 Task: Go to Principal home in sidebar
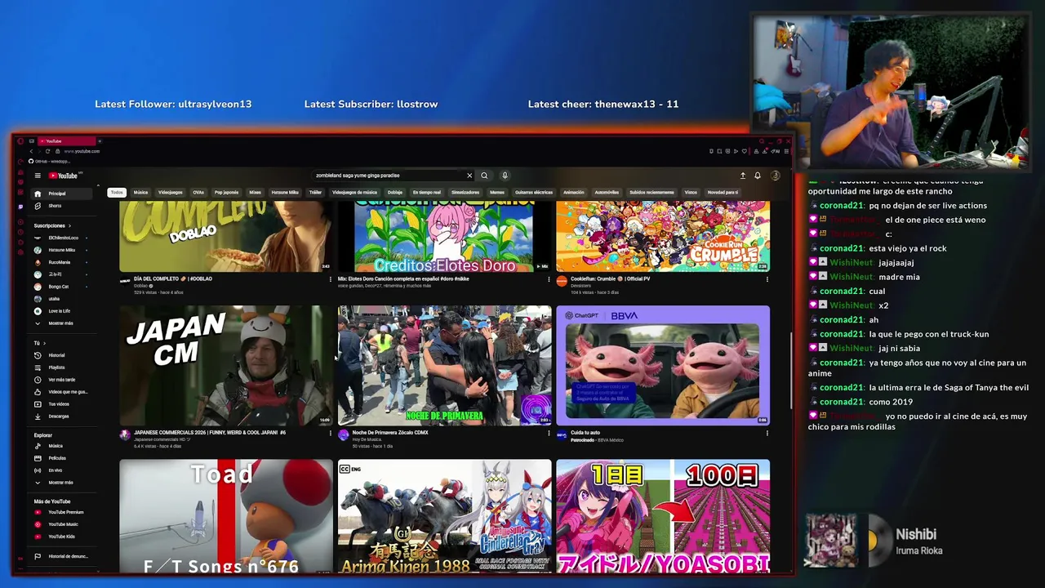coord(62,194)
